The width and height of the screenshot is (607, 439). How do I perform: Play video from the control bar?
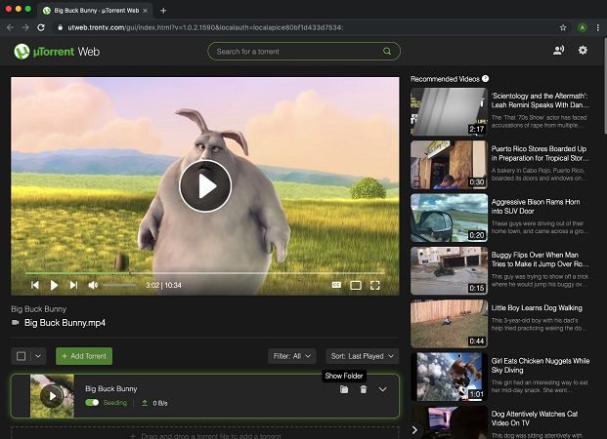pos(54,285)
